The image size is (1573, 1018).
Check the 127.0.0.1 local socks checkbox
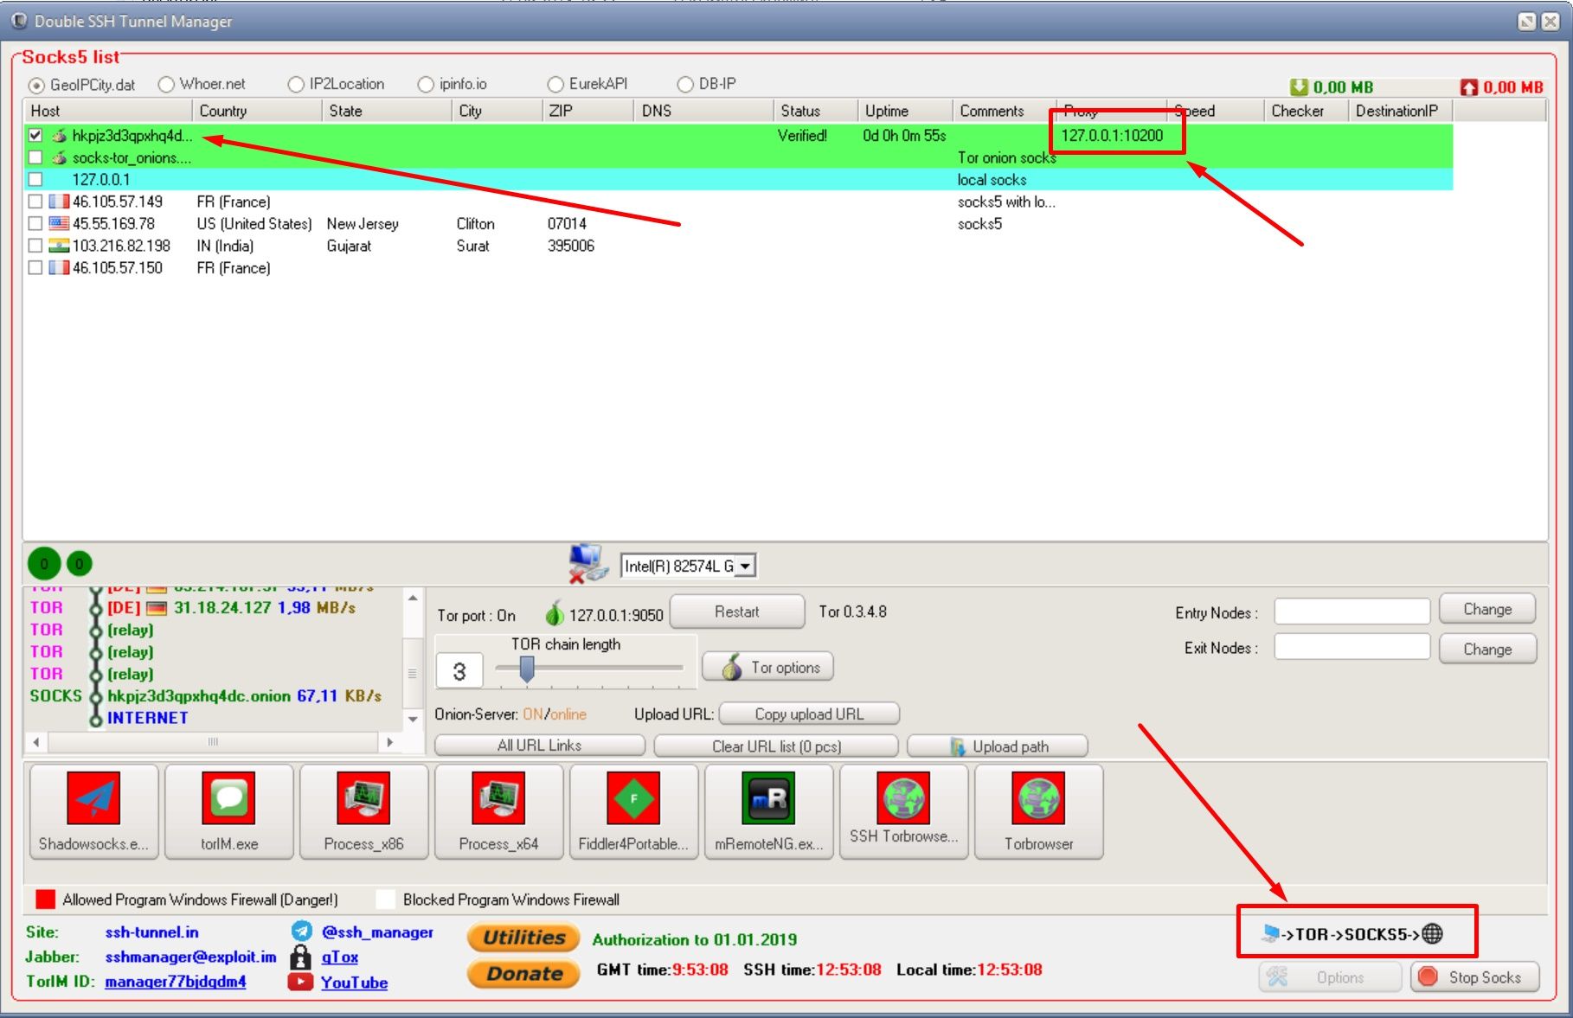35,179
